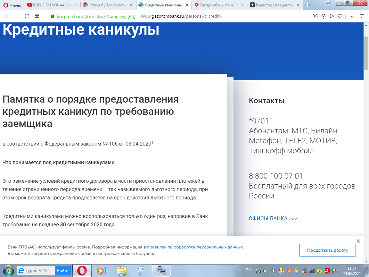Open the My Flow send icon
This screenshot has width=369, height=277.
point(332,16)
